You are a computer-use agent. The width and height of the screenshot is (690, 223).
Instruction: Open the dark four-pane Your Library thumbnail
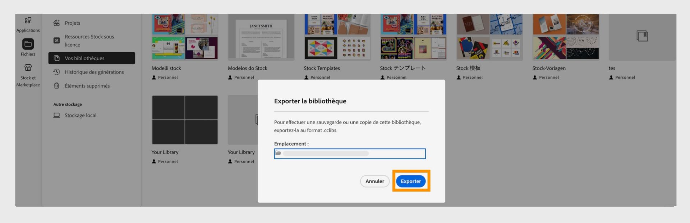tap(185, 120)
